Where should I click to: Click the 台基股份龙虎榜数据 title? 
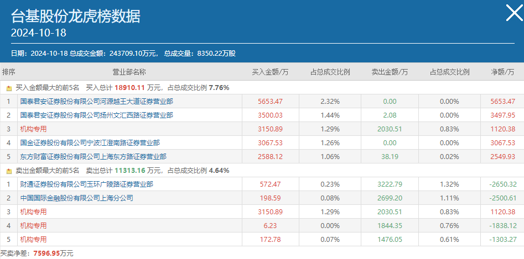(x=75, y=16)
